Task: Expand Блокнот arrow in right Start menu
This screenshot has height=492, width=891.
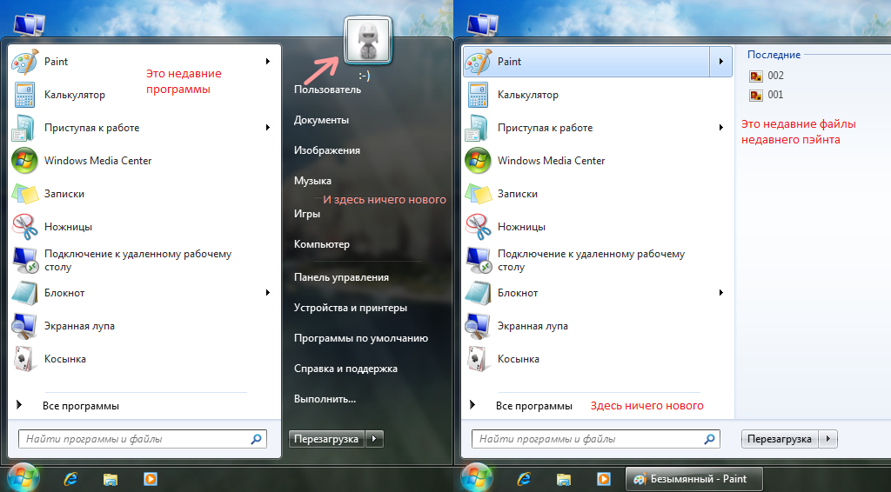Action: 720,293
